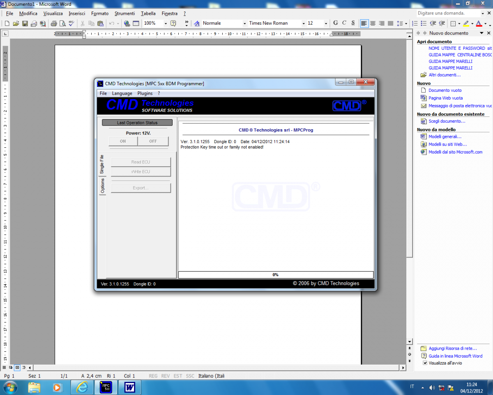Apply the red font color button
493x395 pixels.
(479, 23)
